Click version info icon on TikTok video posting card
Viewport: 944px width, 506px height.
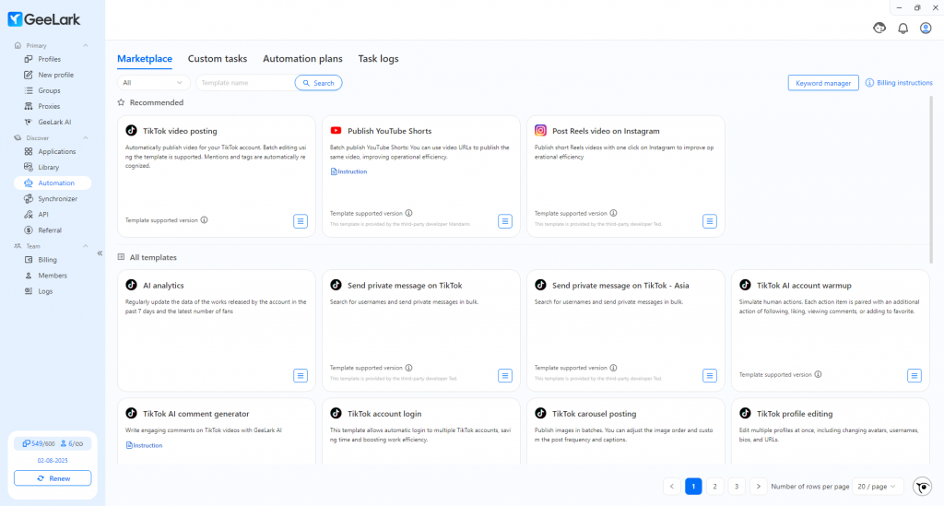tap(204, 220)
